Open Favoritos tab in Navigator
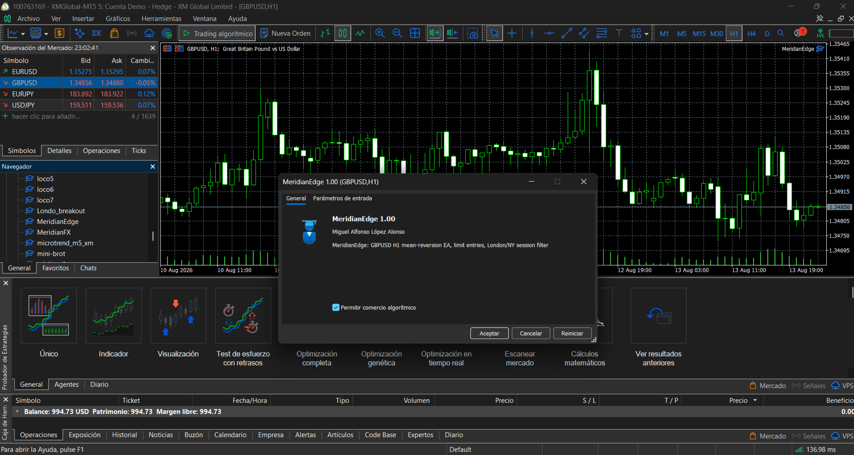 (x=55, y=268)
